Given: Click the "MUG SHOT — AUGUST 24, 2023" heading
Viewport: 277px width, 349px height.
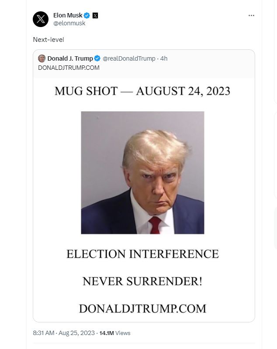Looking at the screenshot, I should (x=142, y=91).
